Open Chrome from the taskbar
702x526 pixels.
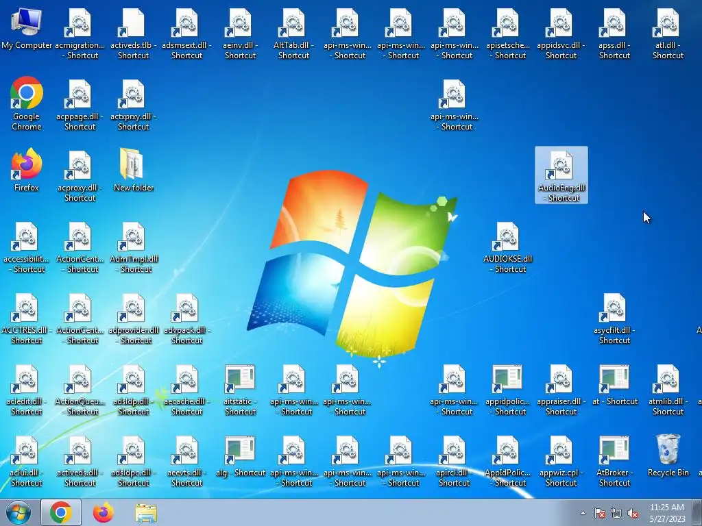click(61, 512)
